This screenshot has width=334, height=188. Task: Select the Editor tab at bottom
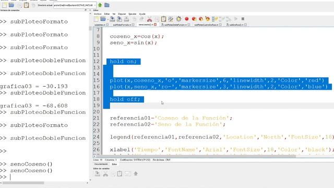click(x=114, y=164)
